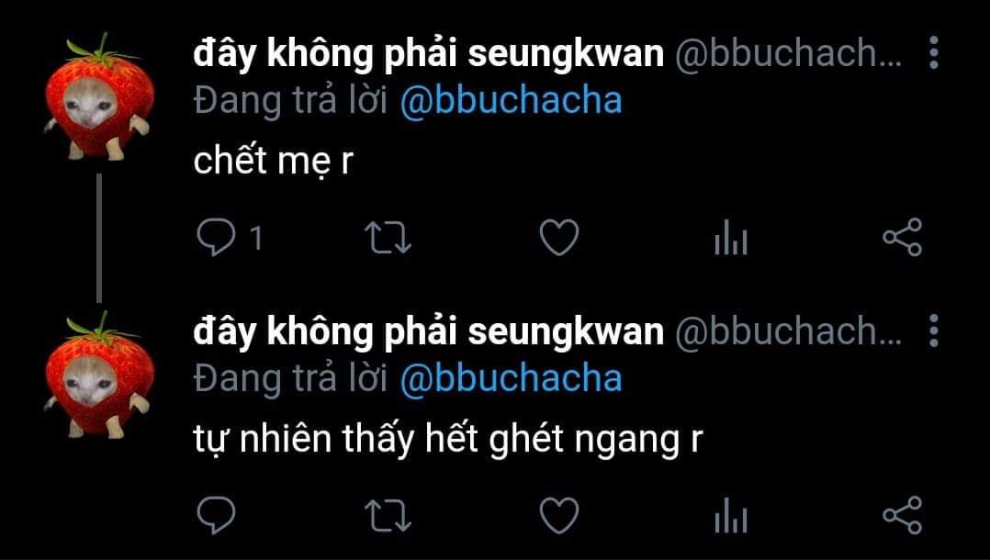Retweet the "chết mẹ r" tweet
The image size is (990, 560).
click(388, 238)
